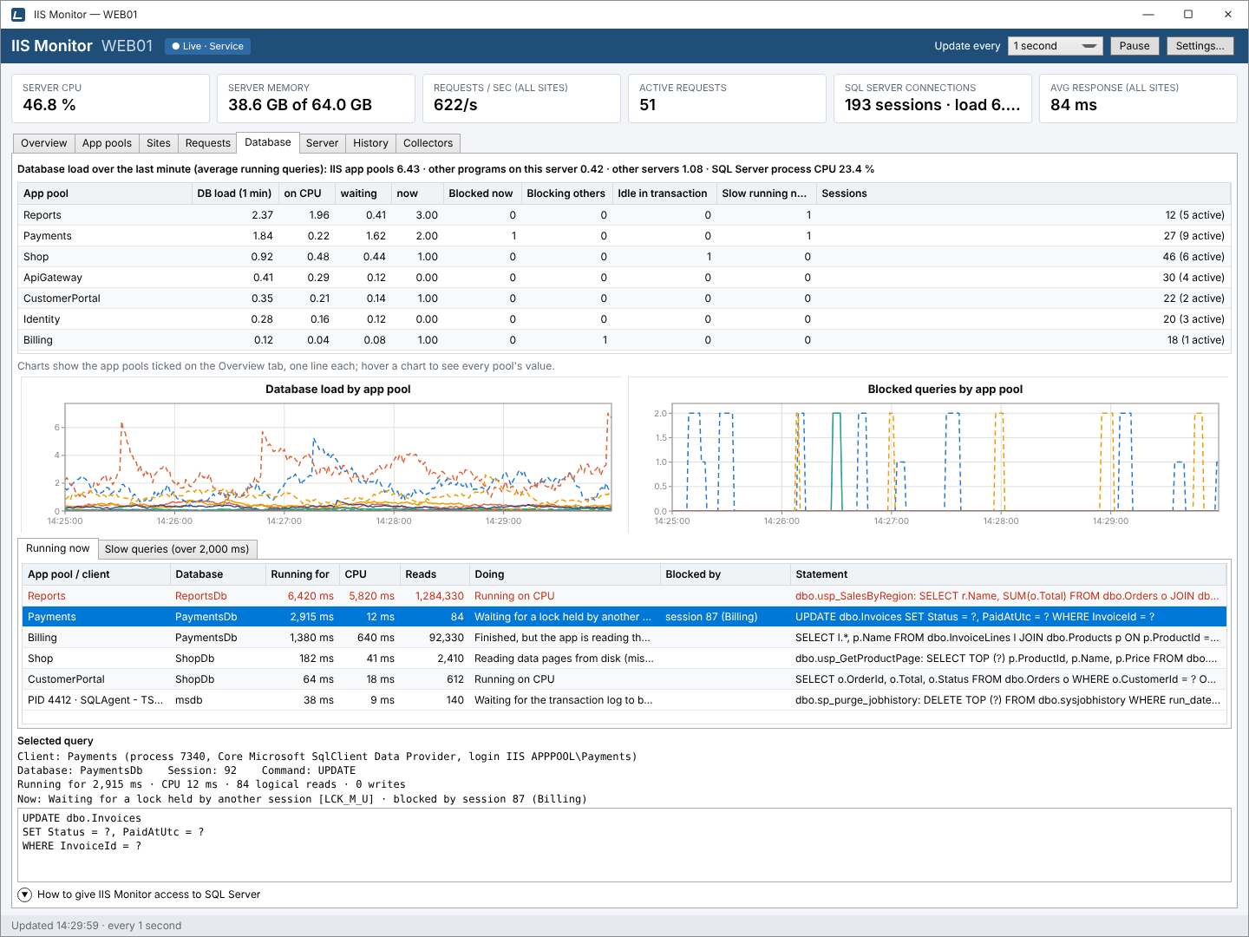Select the red Reports running query row
Viewport: 1249px width, 937px height.
pos(624,596)
